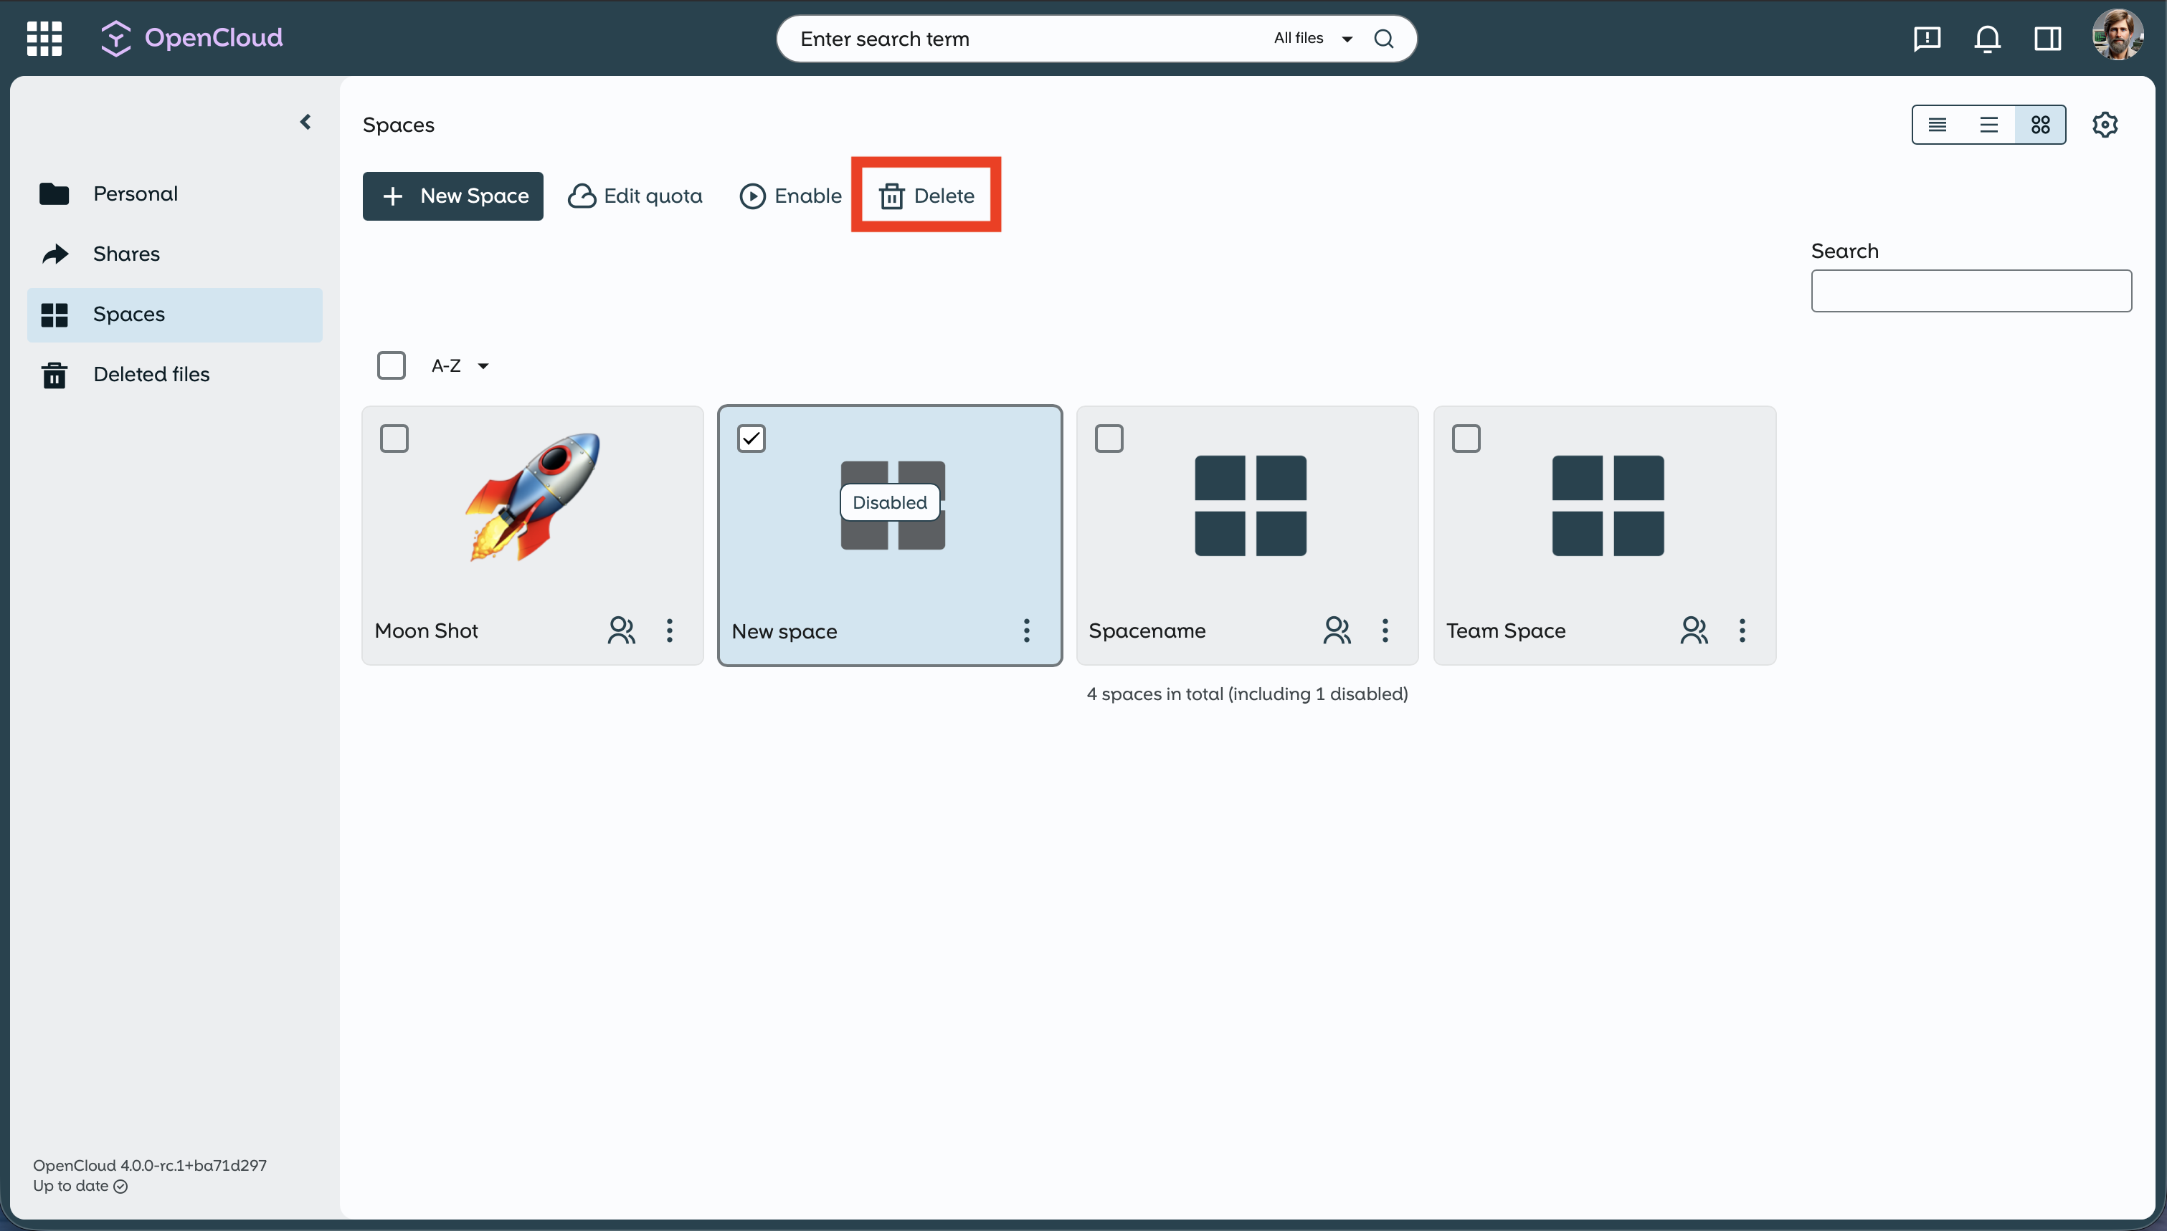Screen dimensions: 2167x1231
Task: Switch to tiles view mode icon
Action: [x=2039, y=124]
